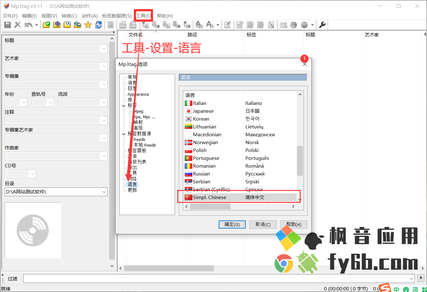Select Korean in the language list
The width and height of the screenshot is (427, 292).
(x=240, y=119)
